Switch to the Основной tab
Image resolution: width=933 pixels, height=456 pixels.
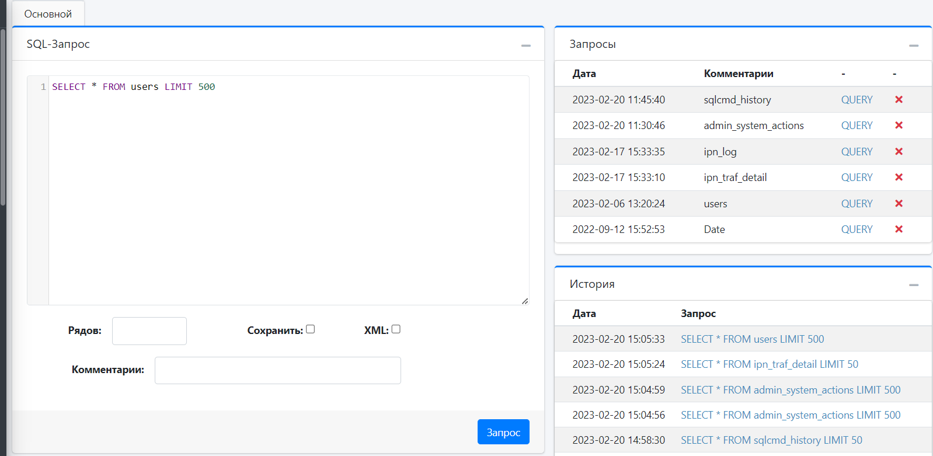[x=48, y=14]
